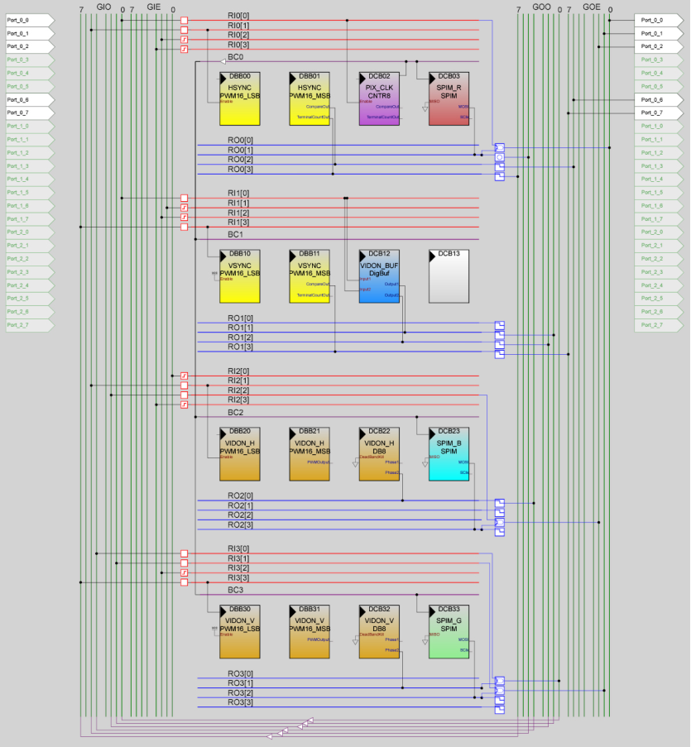
Task: Click the GIO bus label
Action: [103, 7]
